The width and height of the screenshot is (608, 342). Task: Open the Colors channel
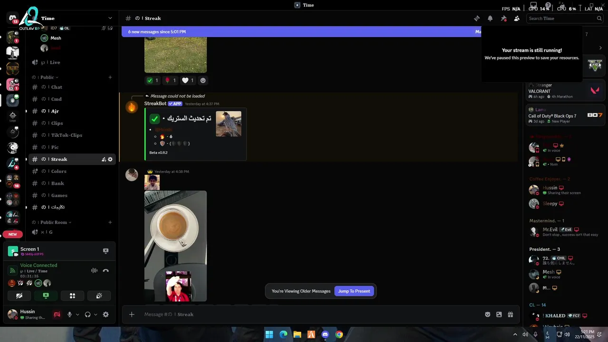71,171
